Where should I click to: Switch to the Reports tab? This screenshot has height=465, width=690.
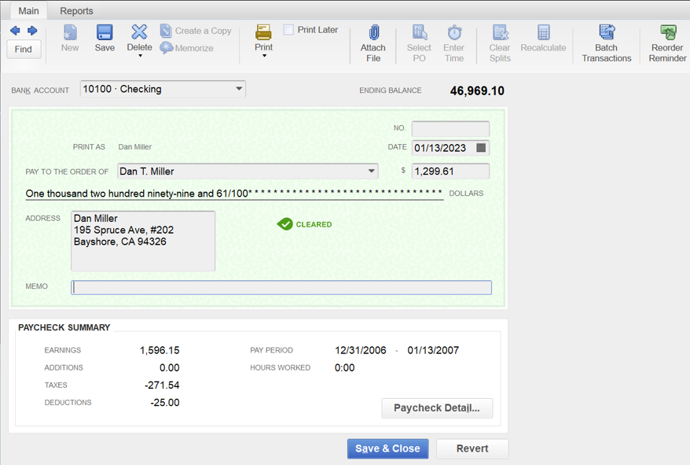(x=76, y=11)
